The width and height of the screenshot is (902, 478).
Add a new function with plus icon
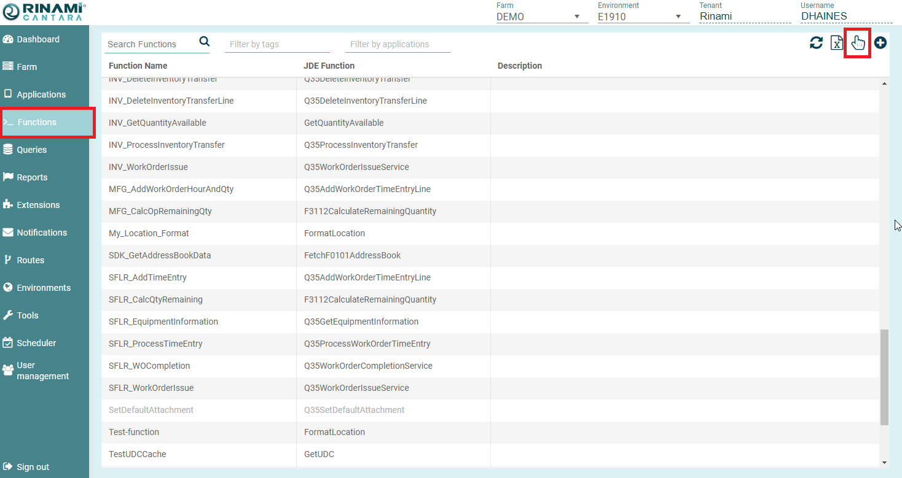coord(880,43)
